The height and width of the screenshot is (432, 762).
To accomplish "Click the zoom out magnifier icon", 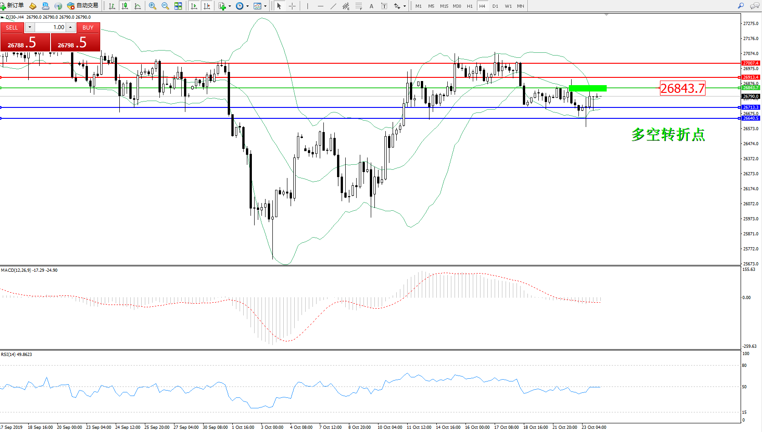I will 165,6.
